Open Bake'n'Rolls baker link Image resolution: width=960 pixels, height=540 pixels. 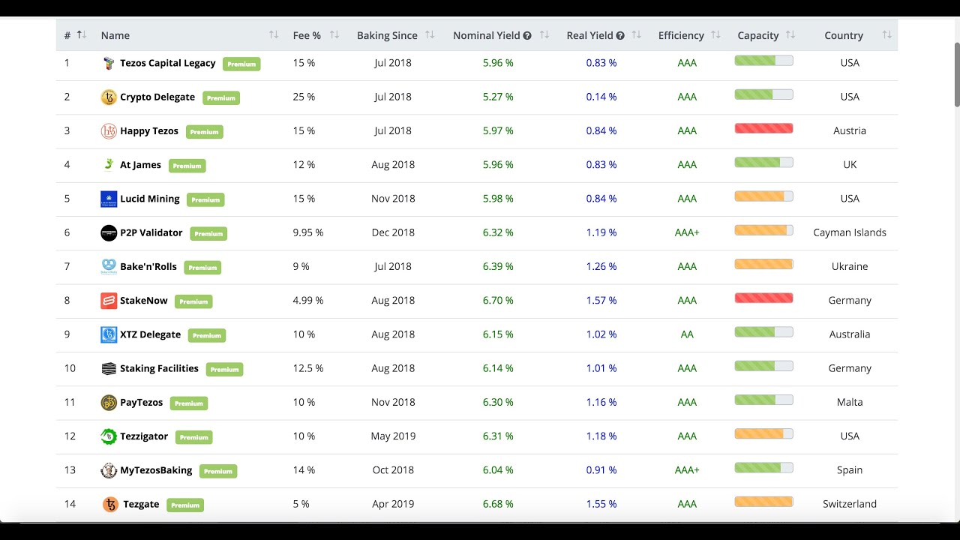(x=148, y=266)
